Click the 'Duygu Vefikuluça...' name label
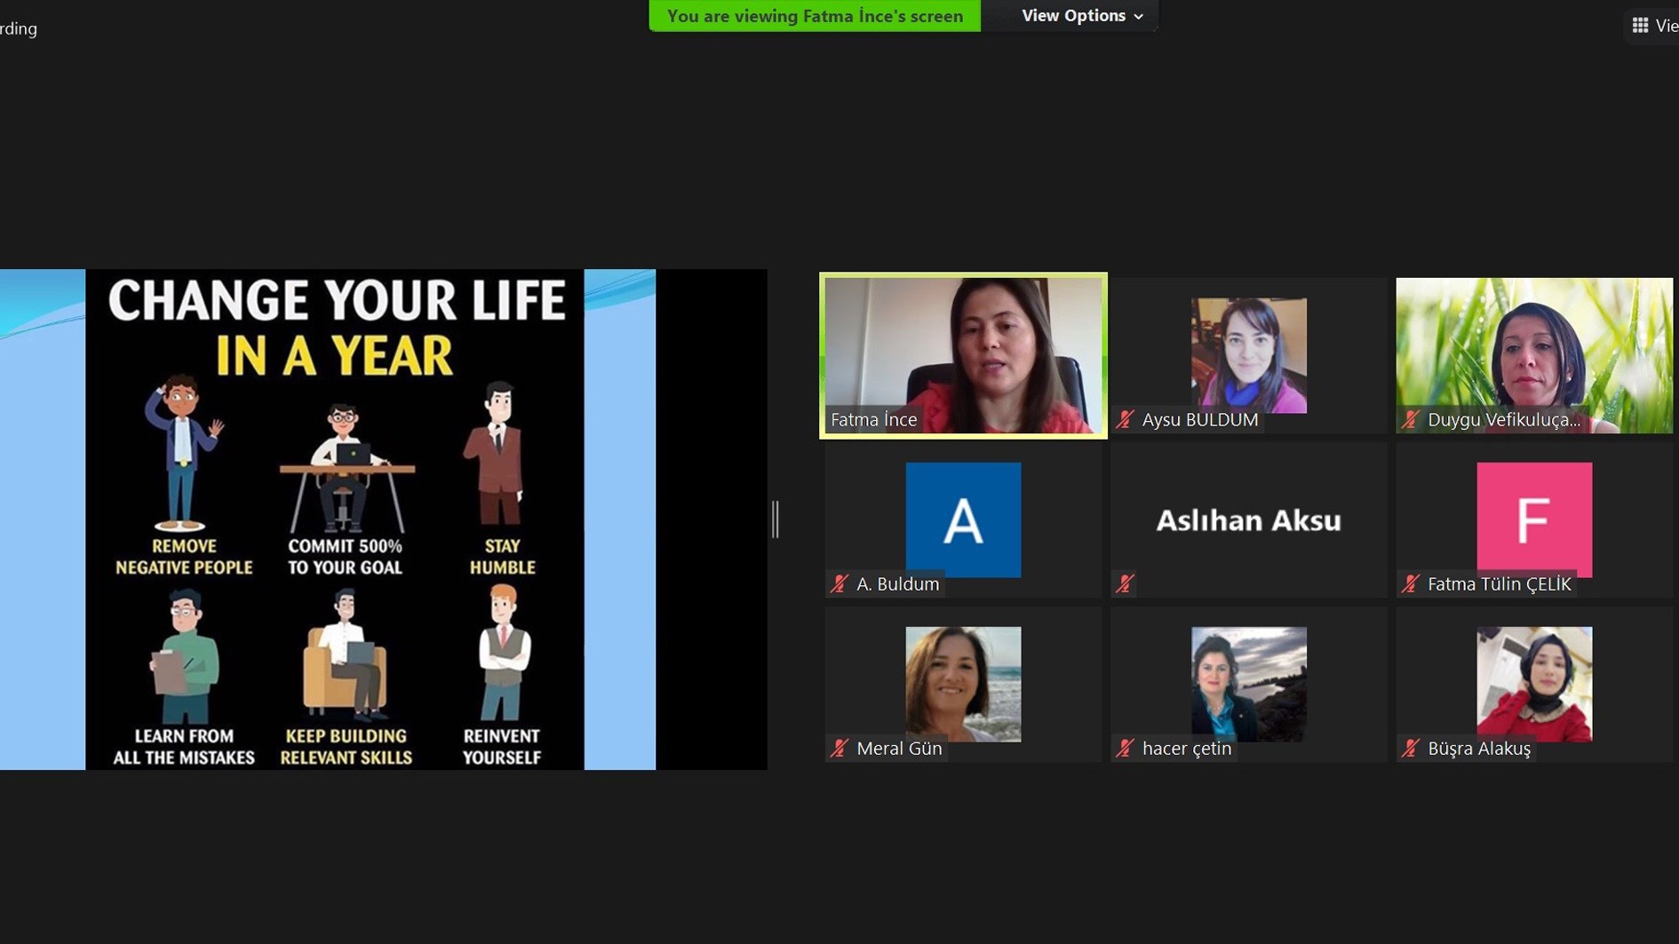 coord(1504,419)
